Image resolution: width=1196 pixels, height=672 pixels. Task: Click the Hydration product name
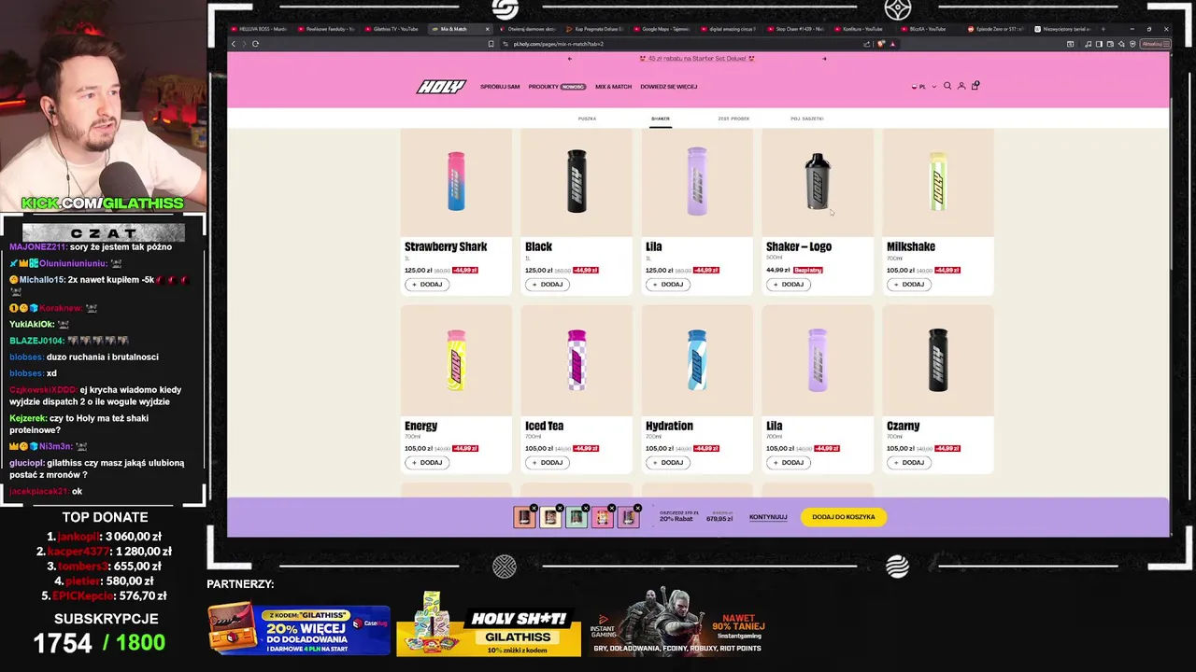tap(669, 427)
